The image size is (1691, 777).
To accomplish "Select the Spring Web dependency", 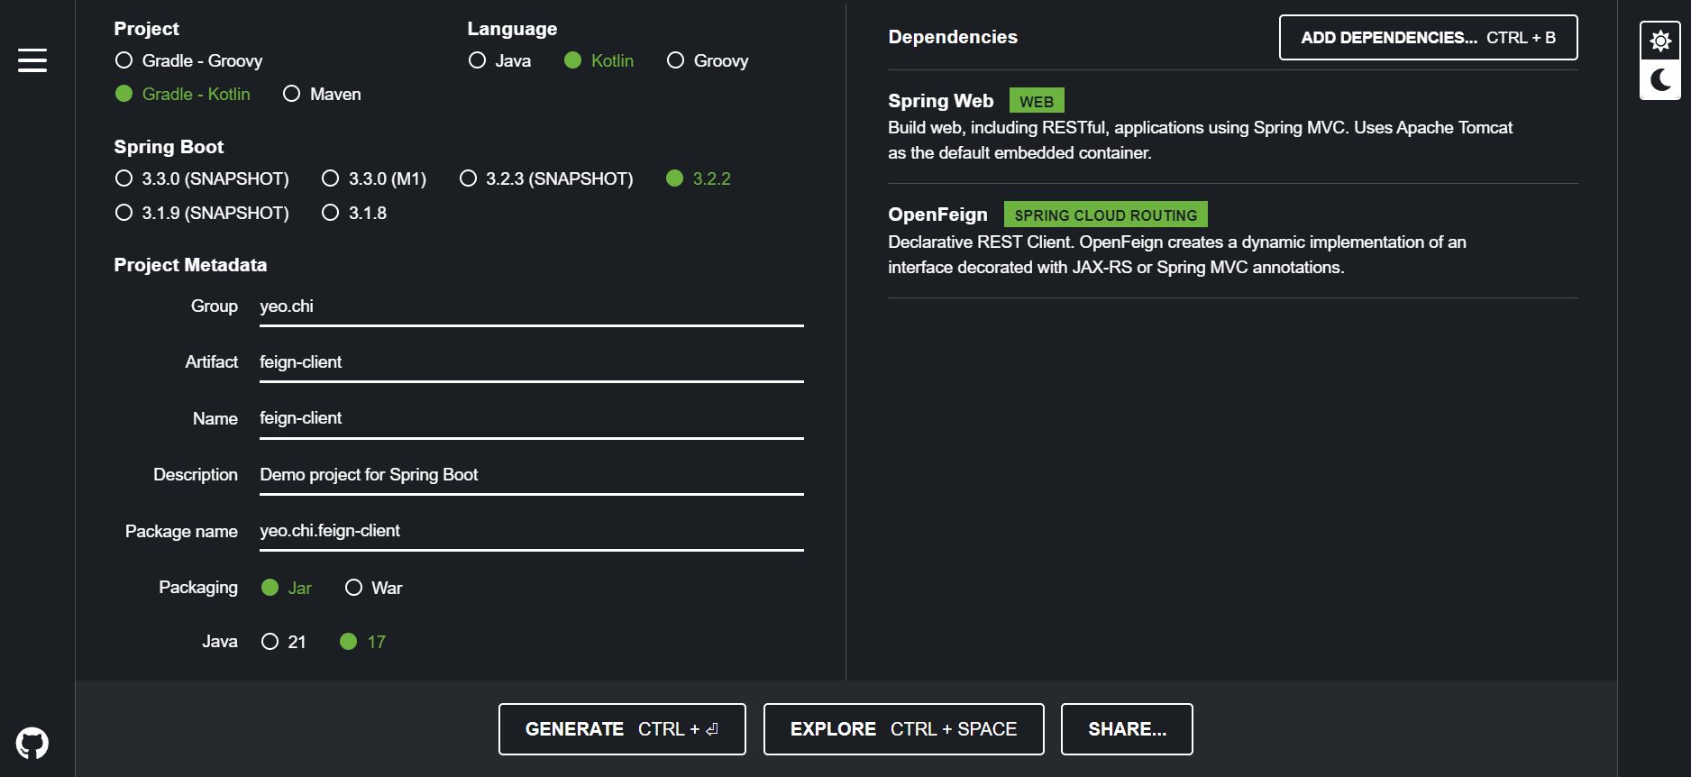I will [1233, 126].
